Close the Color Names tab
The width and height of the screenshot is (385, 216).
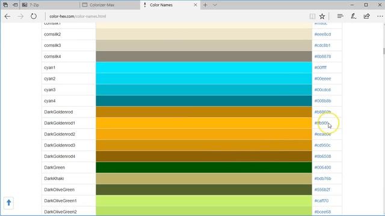click(196, 5)
